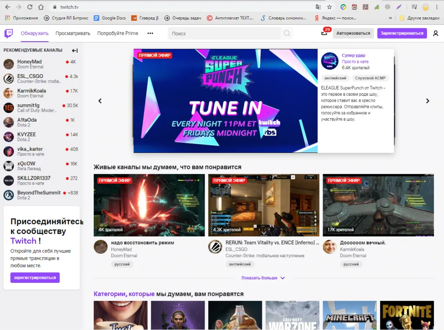The image size is (444, 330).
Task: Click the browser back arrow
Action: pyautogui.click(x=8, y=7)
